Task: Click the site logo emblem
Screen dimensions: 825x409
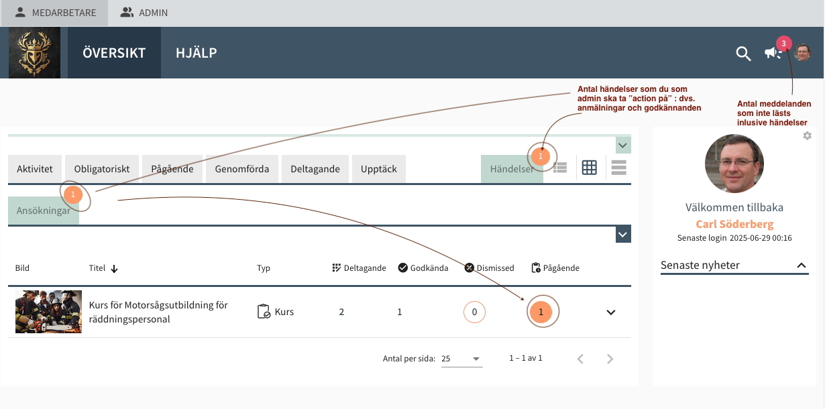Action: [34, 53]
